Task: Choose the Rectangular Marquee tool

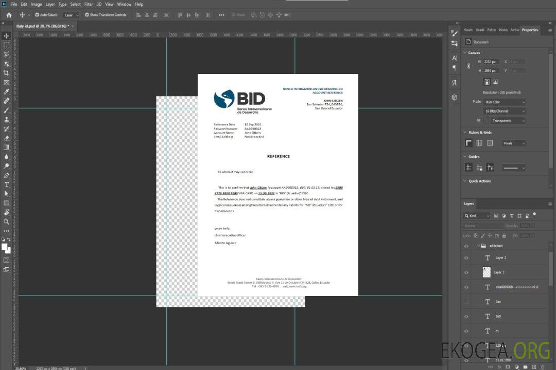Action: pyautogui.click(x=6, y=45)
